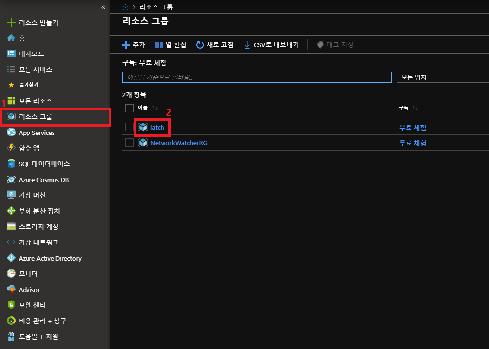Viewport: 489px width, 349px height.
Task: Sort by 구독 column arrows
Action: [x=415, y=108]
